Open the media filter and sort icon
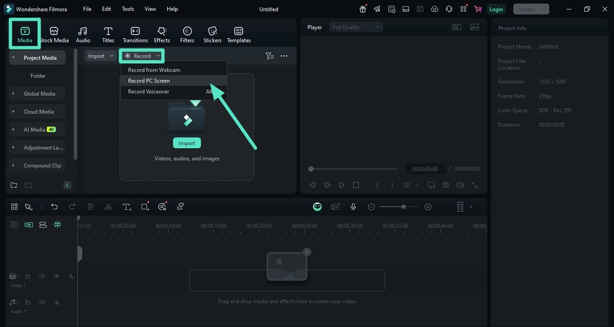Screen dimensions: 614x327 click(269, 56)
